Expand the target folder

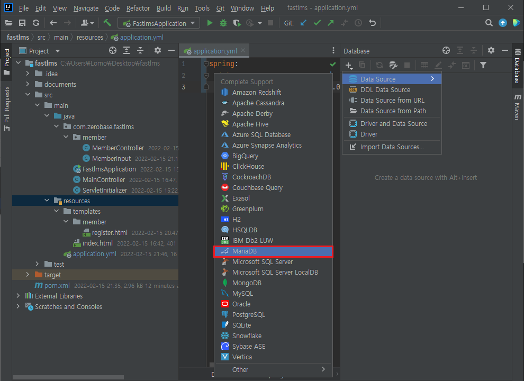point(28,275)
